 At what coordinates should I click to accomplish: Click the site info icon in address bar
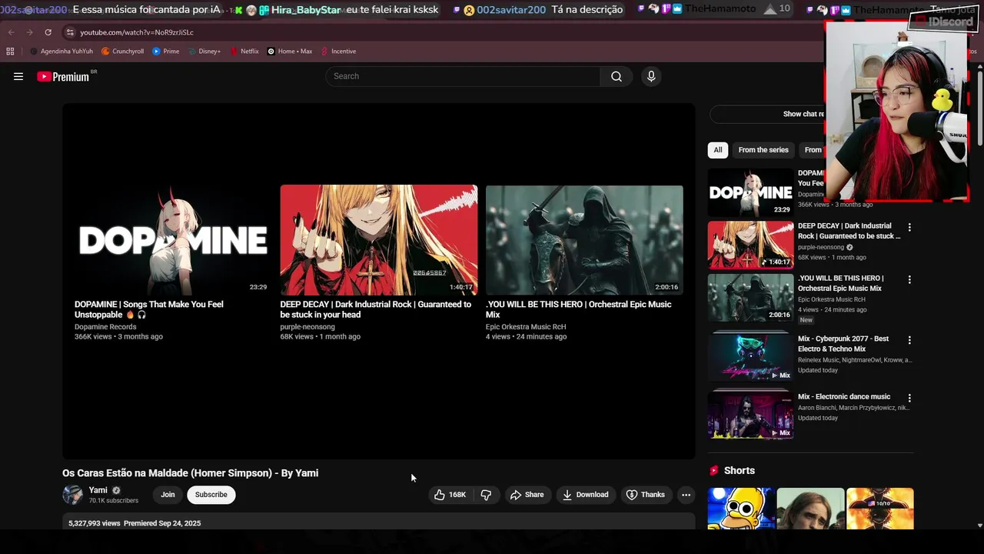[x=70, y=32]
